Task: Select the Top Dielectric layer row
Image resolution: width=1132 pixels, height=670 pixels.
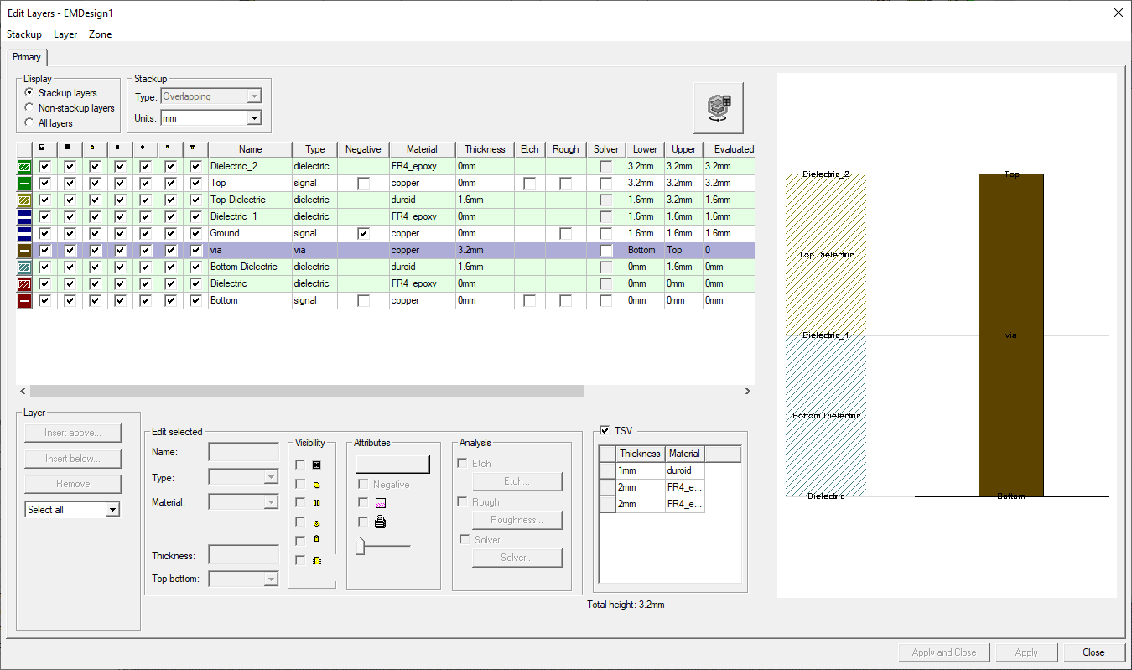Action: click(x=249, y=200)
